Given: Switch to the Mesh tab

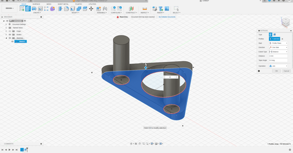Looking at the screenshot, I should click(x=49, y=4).
